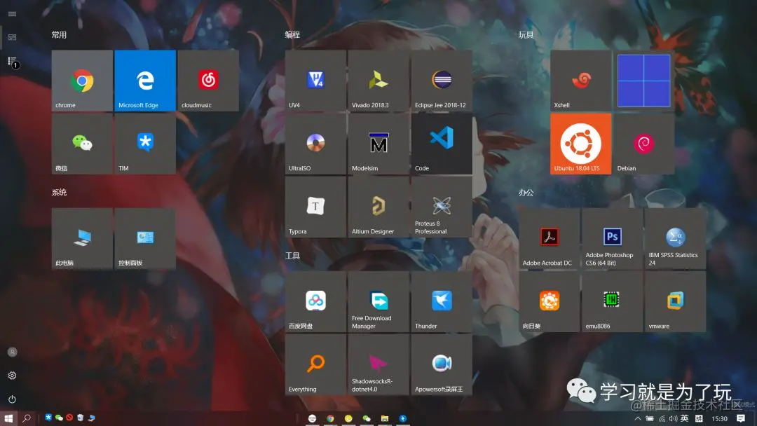Viewport: 757px width, 426px height.
Task: Open the Xshell tile
Action: pos(581,81)
